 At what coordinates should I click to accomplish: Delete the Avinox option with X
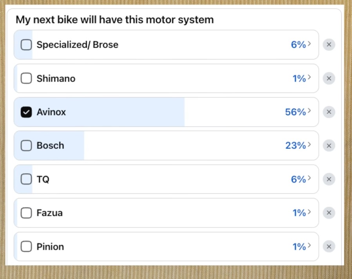329,112
